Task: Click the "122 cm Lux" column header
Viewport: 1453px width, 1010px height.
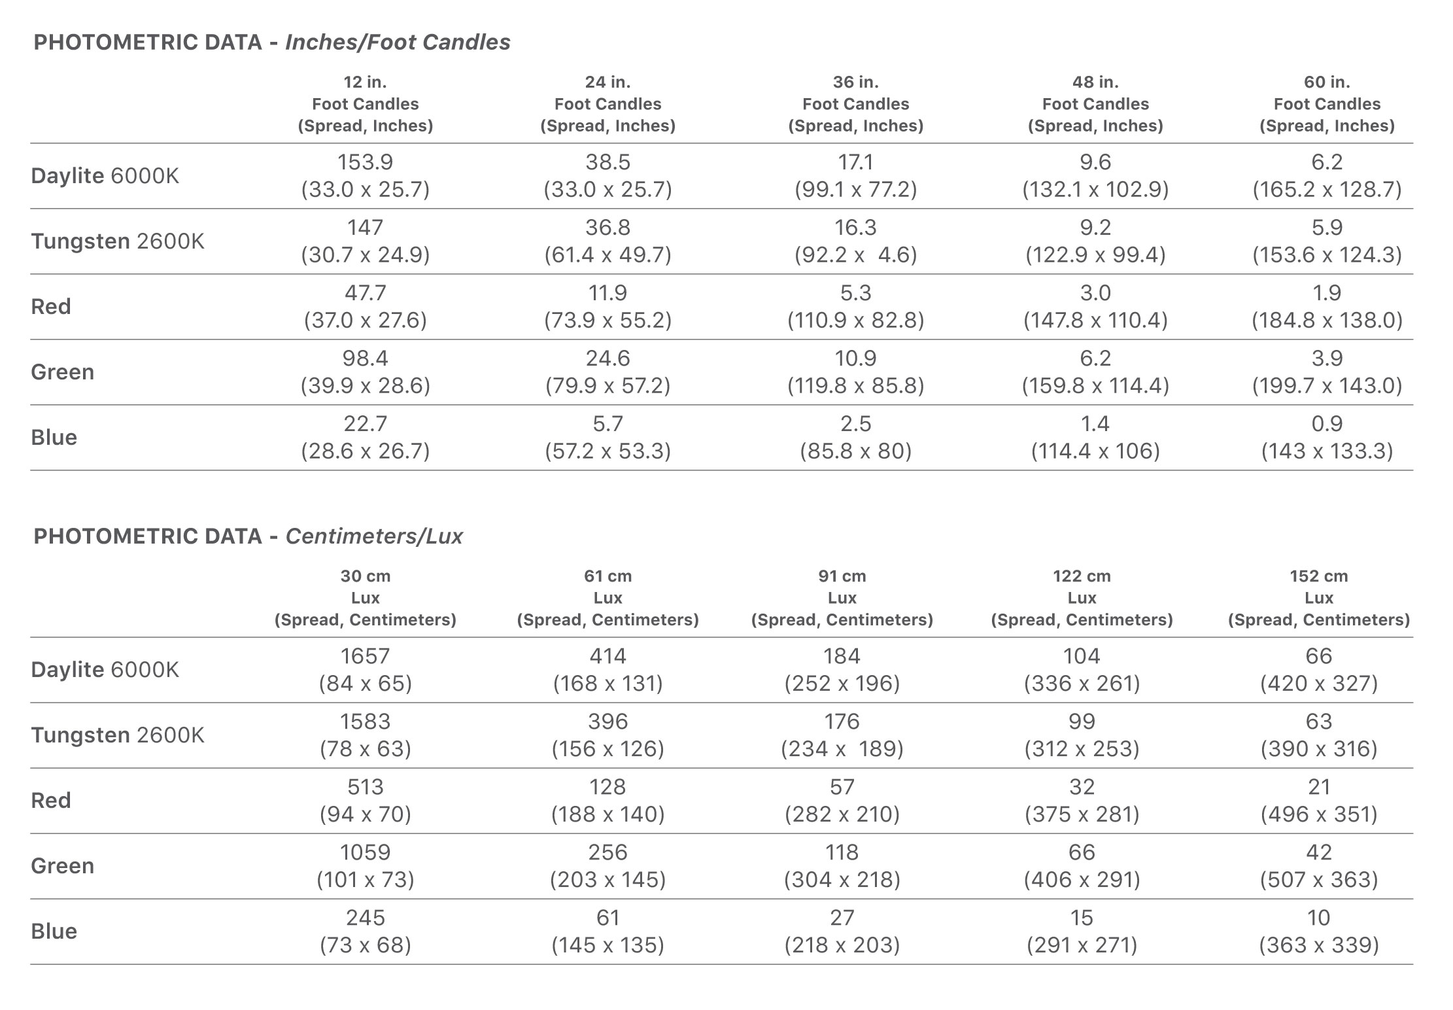Action: pos(1082,597)
